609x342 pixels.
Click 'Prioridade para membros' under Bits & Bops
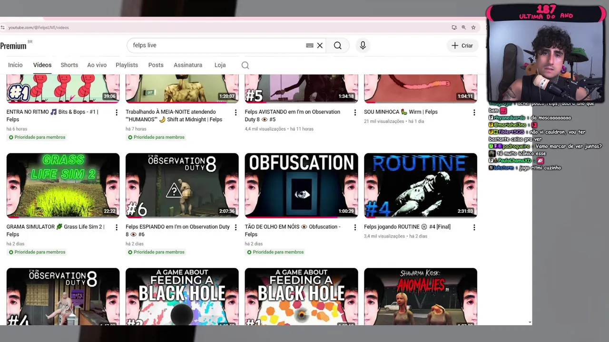click(x=37, y=137)
